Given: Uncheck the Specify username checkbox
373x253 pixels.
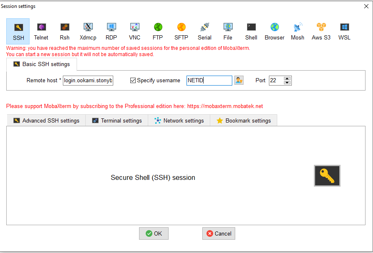Looking at the screenshot, I should [x=133, y=81].
